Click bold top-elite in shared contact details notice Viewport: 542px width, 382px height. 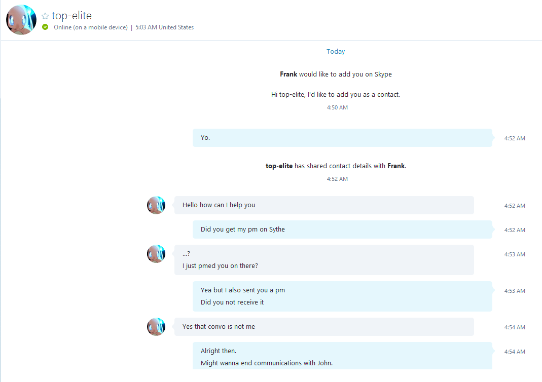click(x=279, y=166)
